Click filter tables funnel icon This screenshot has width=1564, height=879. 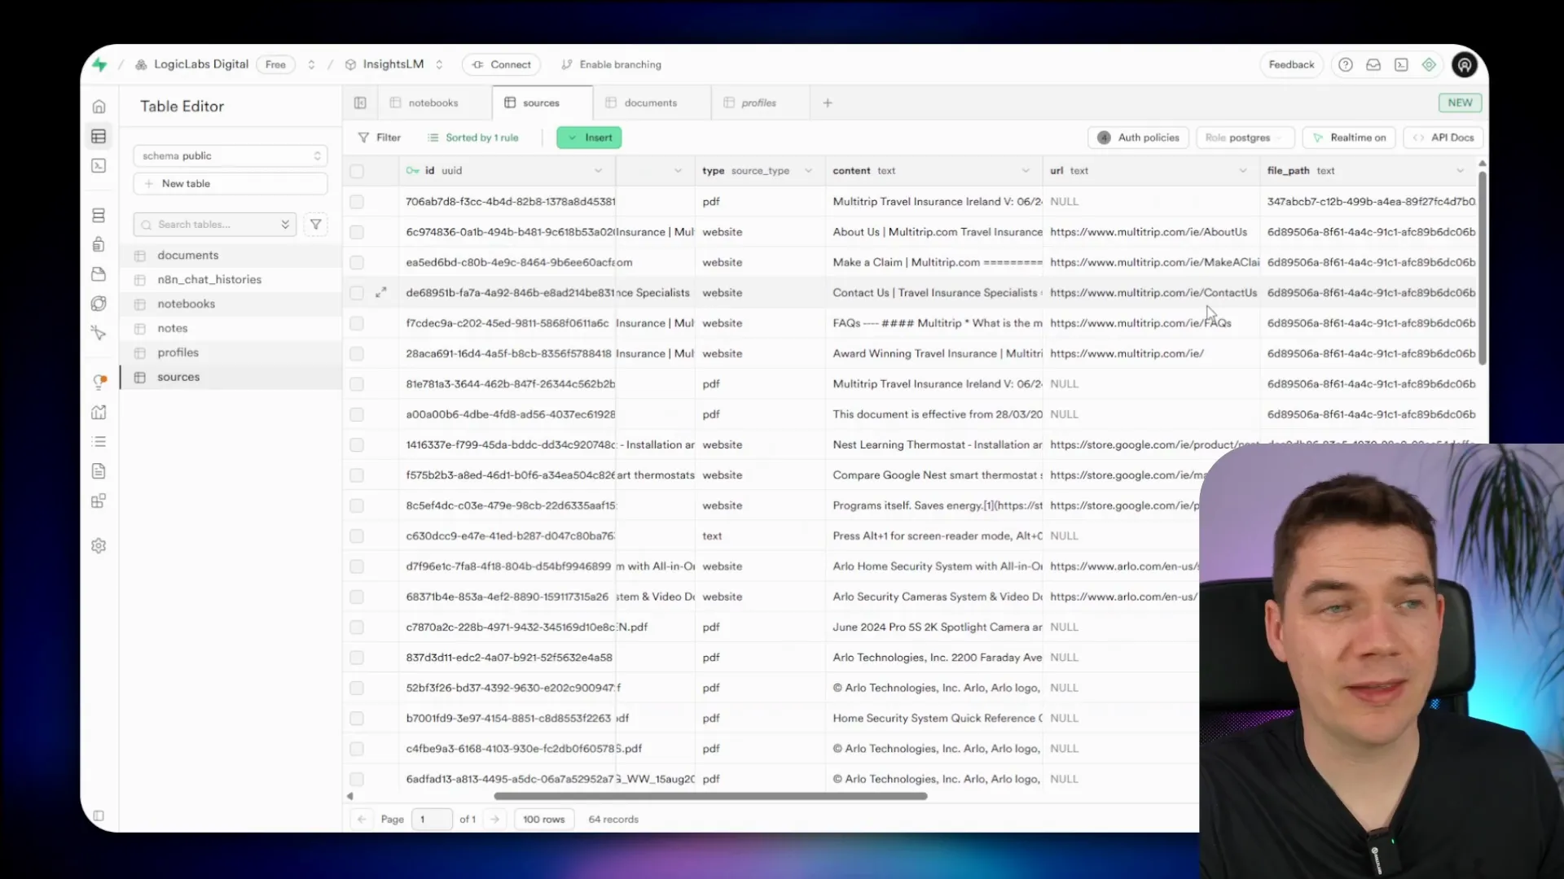(x=315, y=224)
